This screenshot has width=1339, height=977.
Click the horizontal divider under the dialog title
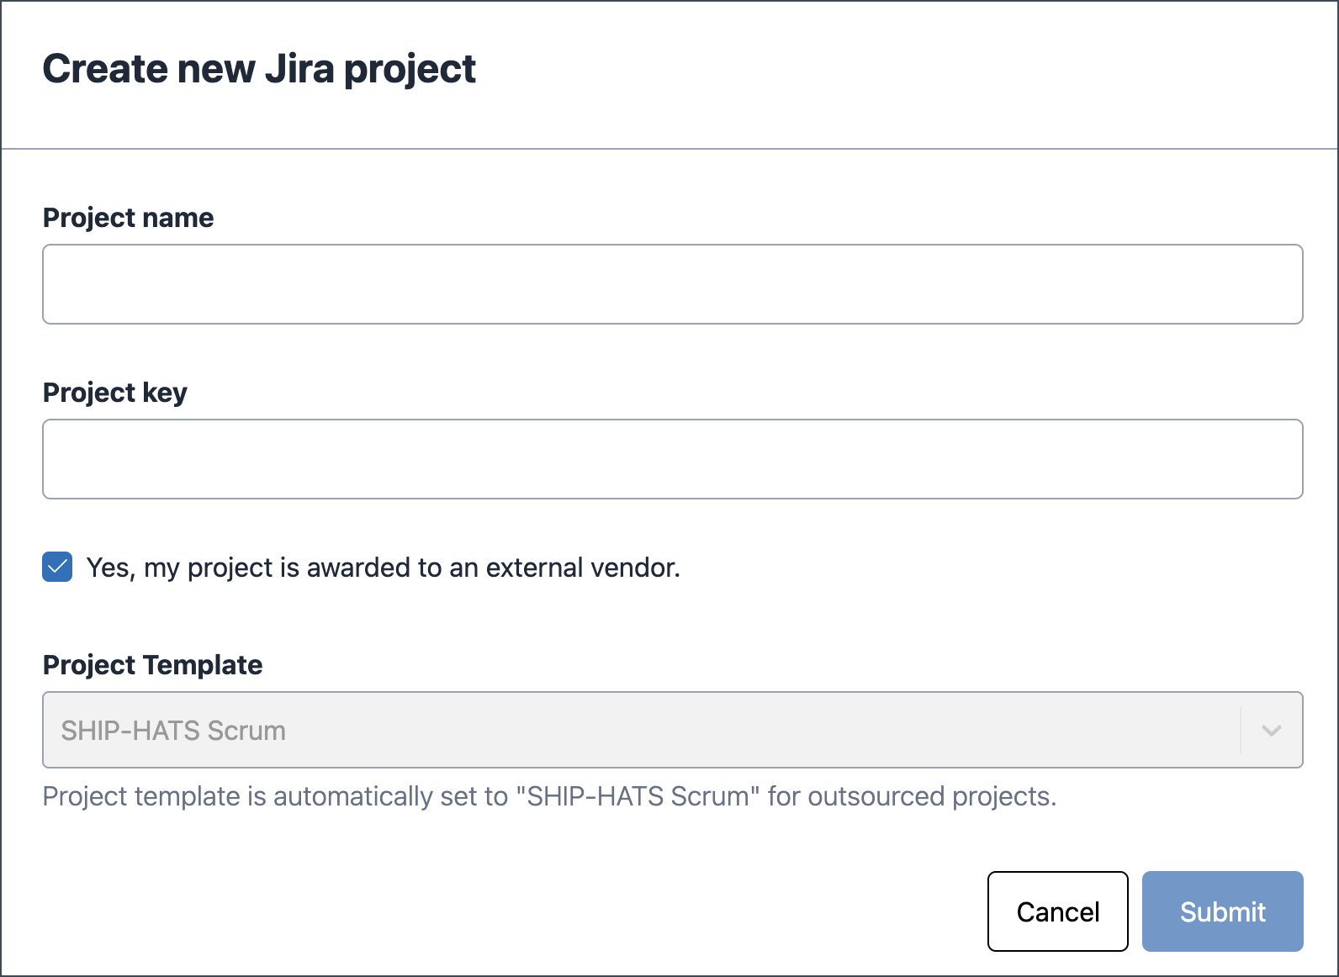(x=669, y=149)
